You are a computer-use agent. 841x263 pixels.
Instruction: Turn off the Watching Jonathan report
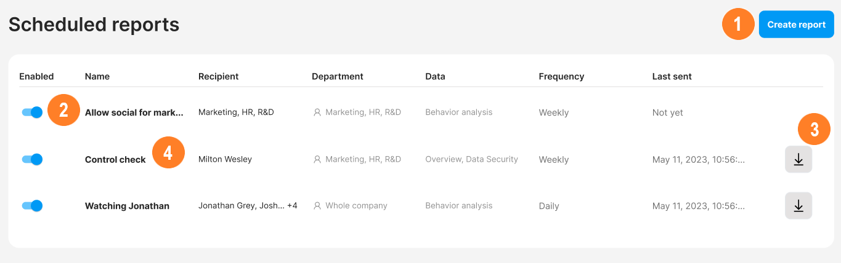(32, 206)
